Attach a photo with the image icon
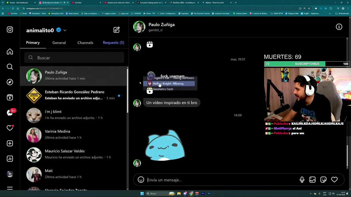 pos(312,180)
